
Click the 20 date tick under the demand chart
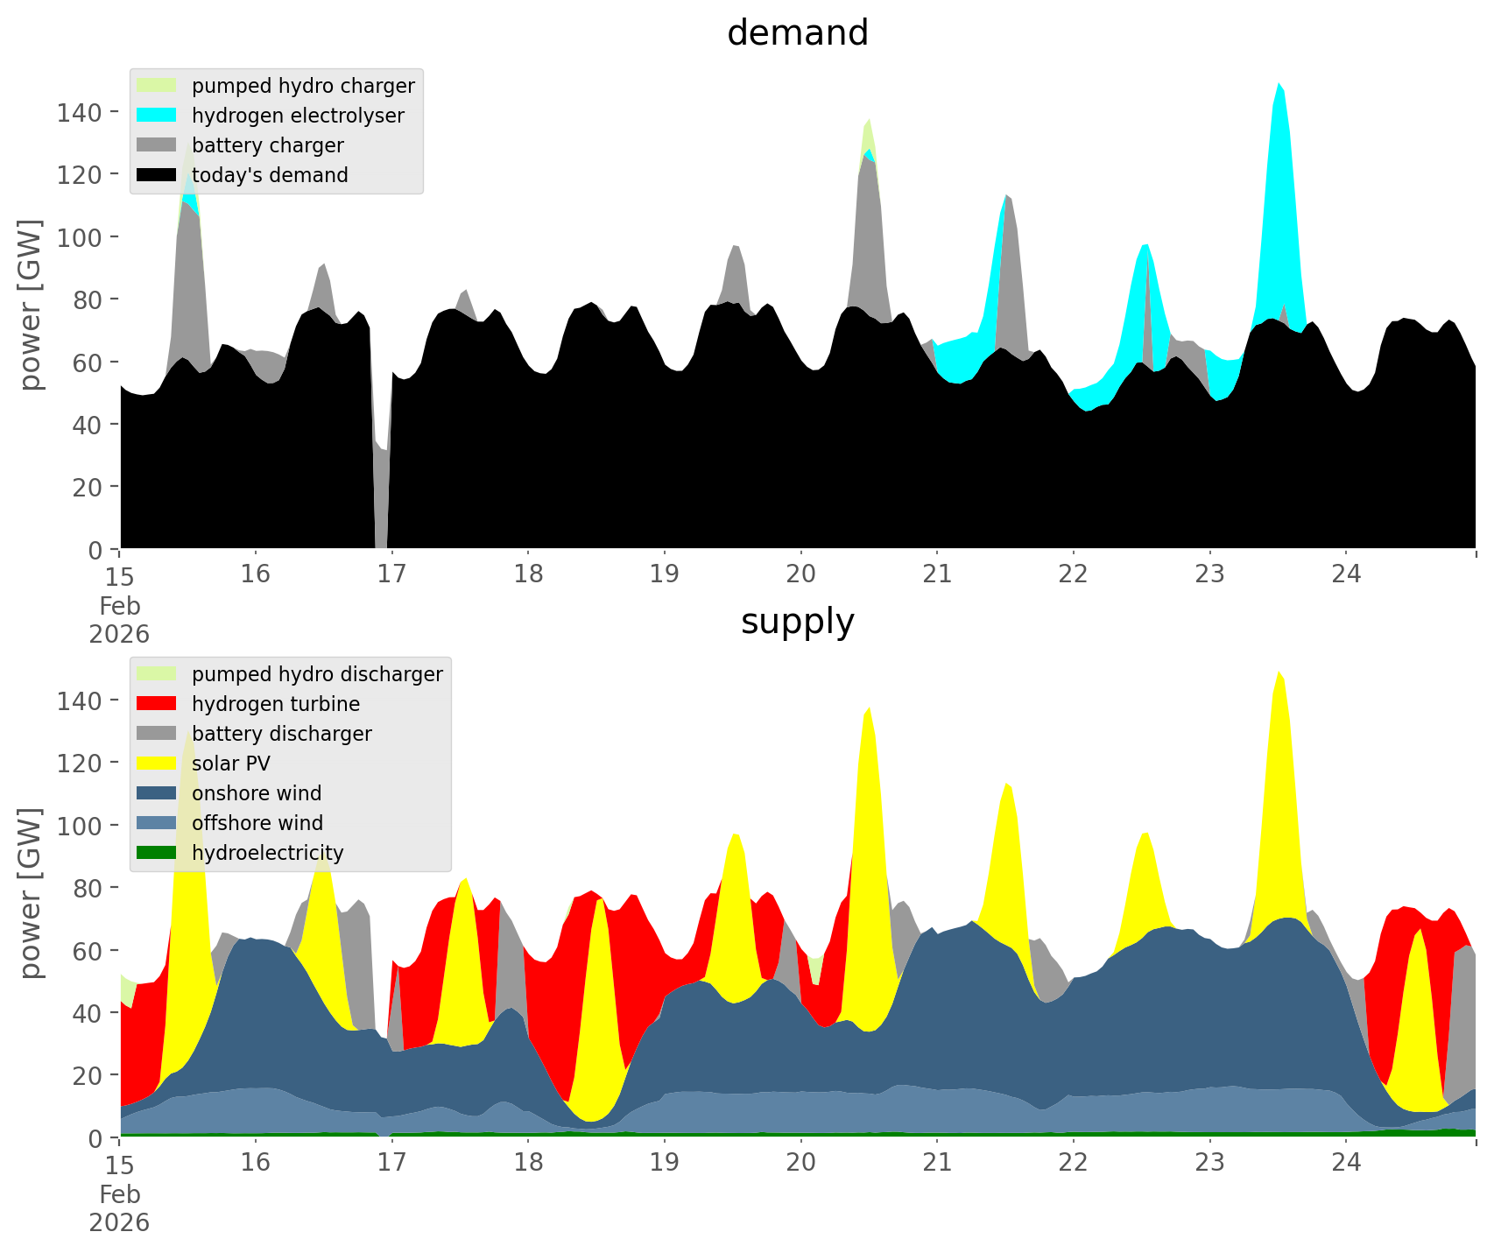(800, 574)
